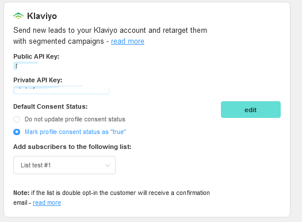Click 'List test #1' text in the combo box
This screenshot has width=302, height=222.
tap(36, 165)
